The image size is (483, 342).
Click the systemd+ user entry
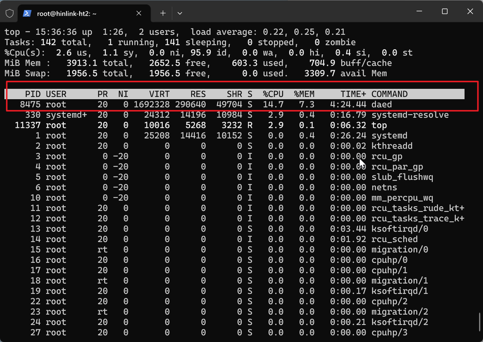(x=66, y=115)
